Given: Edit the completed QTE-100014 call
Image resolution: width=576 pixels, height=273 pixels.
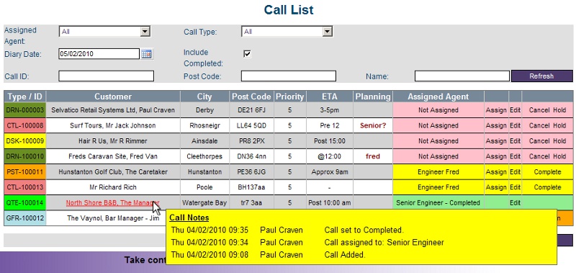Looking at the screenshot, I should pyautogui.click(x=515, y=203).
